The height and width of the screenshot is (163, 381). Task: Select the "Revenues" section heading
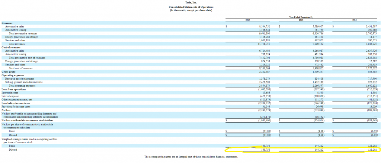[x=7, y=23]
